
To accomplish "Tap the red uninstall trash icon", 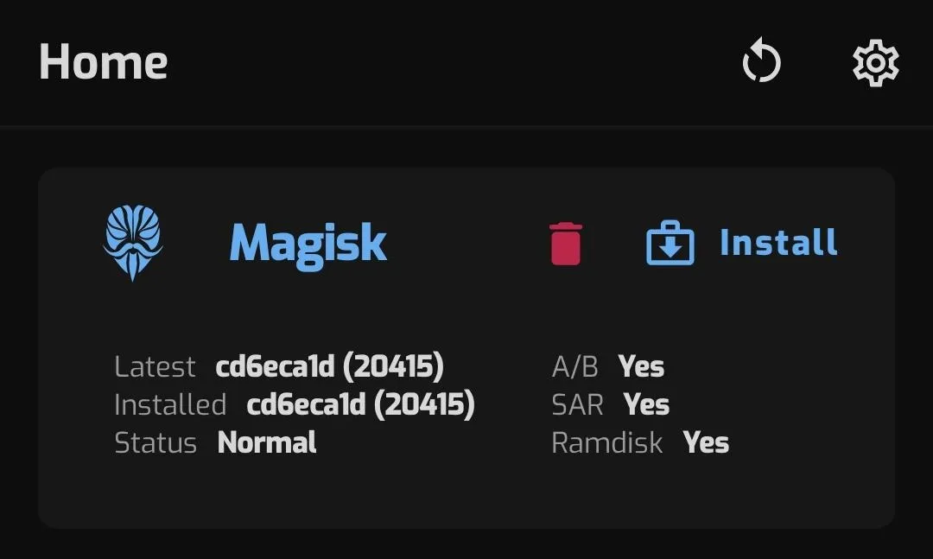I will coord(565,244).
